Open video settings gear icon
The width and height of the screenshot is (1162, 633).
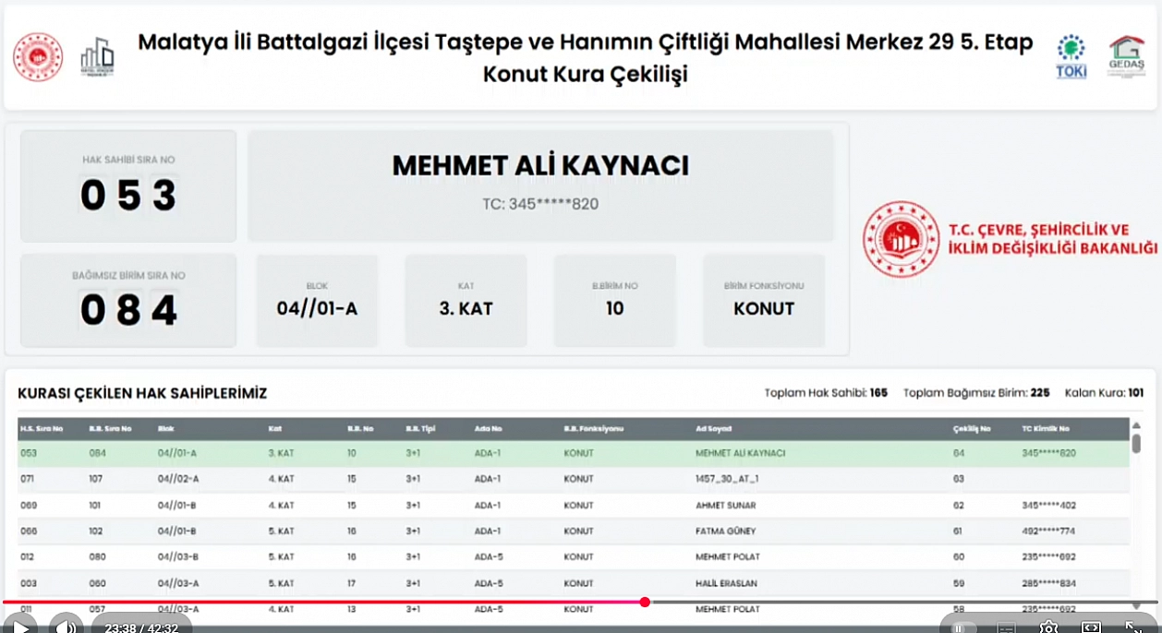point(1048,627)
